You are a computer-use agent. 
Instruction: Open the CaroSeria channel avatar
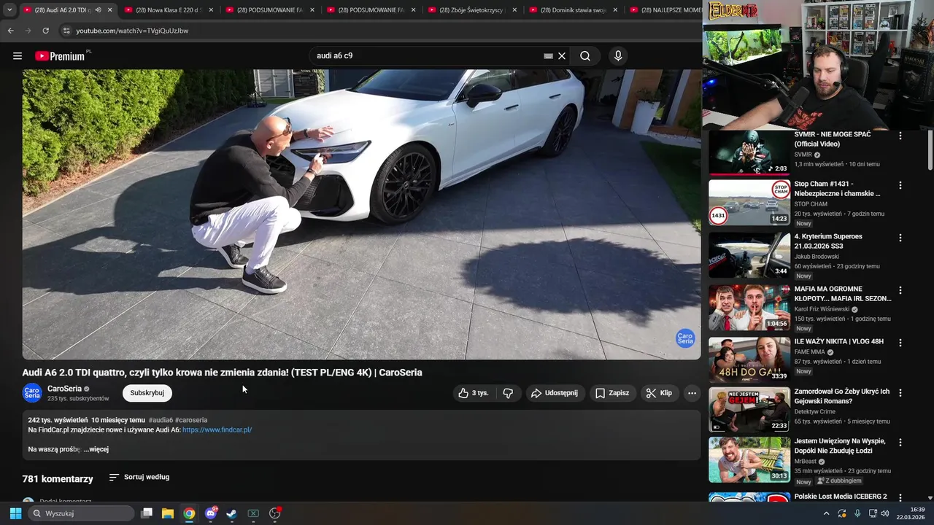click(x=32, y=393)
